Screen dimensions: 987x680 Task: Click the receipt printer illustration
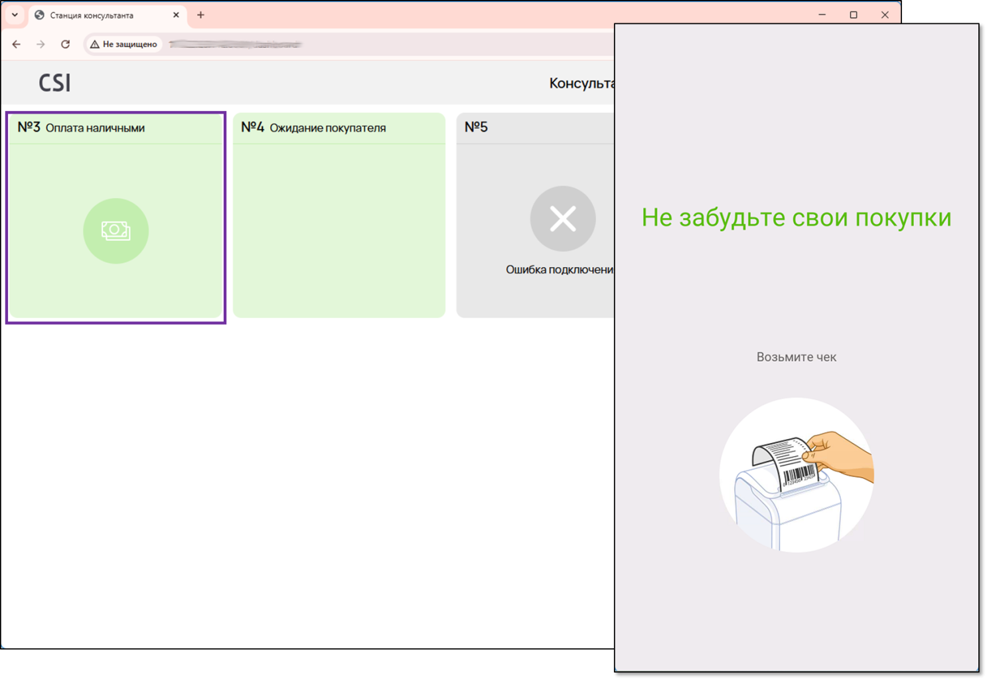click(x=796, y=475)
